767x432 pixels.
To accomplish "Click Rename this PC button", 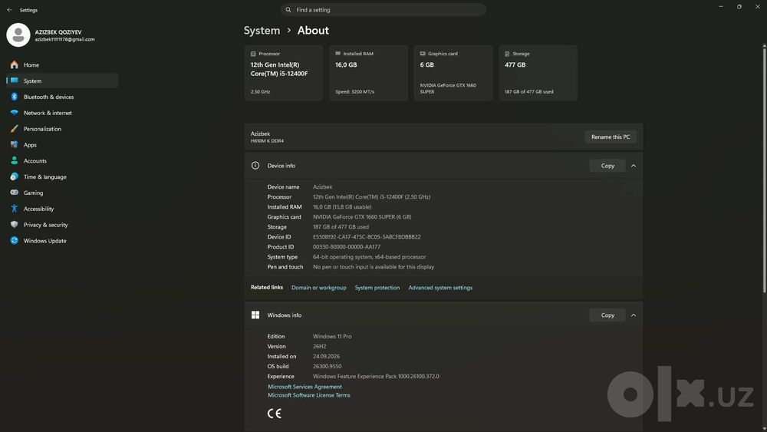I will coord(611,137).
